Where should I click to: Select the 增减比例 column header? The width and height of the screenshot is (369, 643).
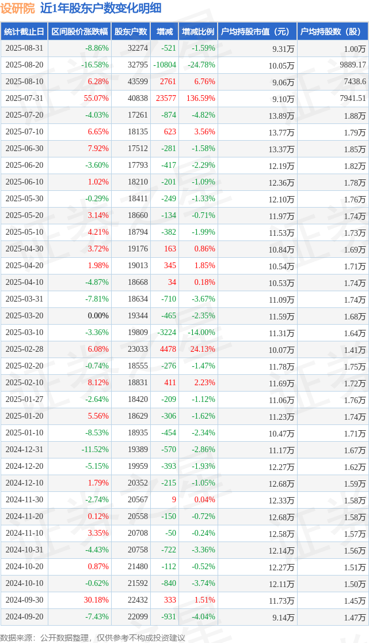(x=198, y=32)
